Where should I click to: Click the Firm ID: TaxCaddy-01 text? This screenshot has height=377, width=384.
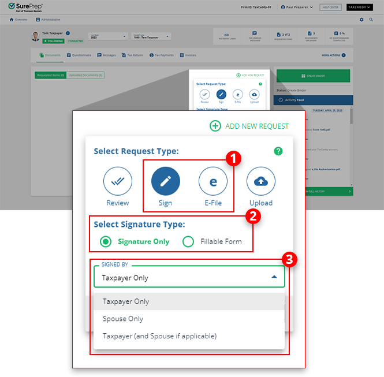(x=256, y=7)
